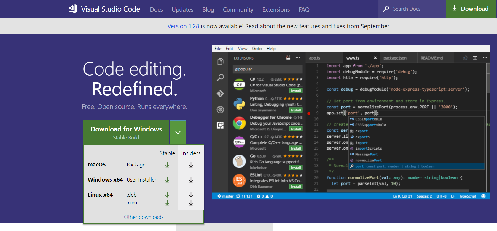Screen dimensions: 497x231
Task: Download the Linux .deb Insiders build
Action: 191,195
